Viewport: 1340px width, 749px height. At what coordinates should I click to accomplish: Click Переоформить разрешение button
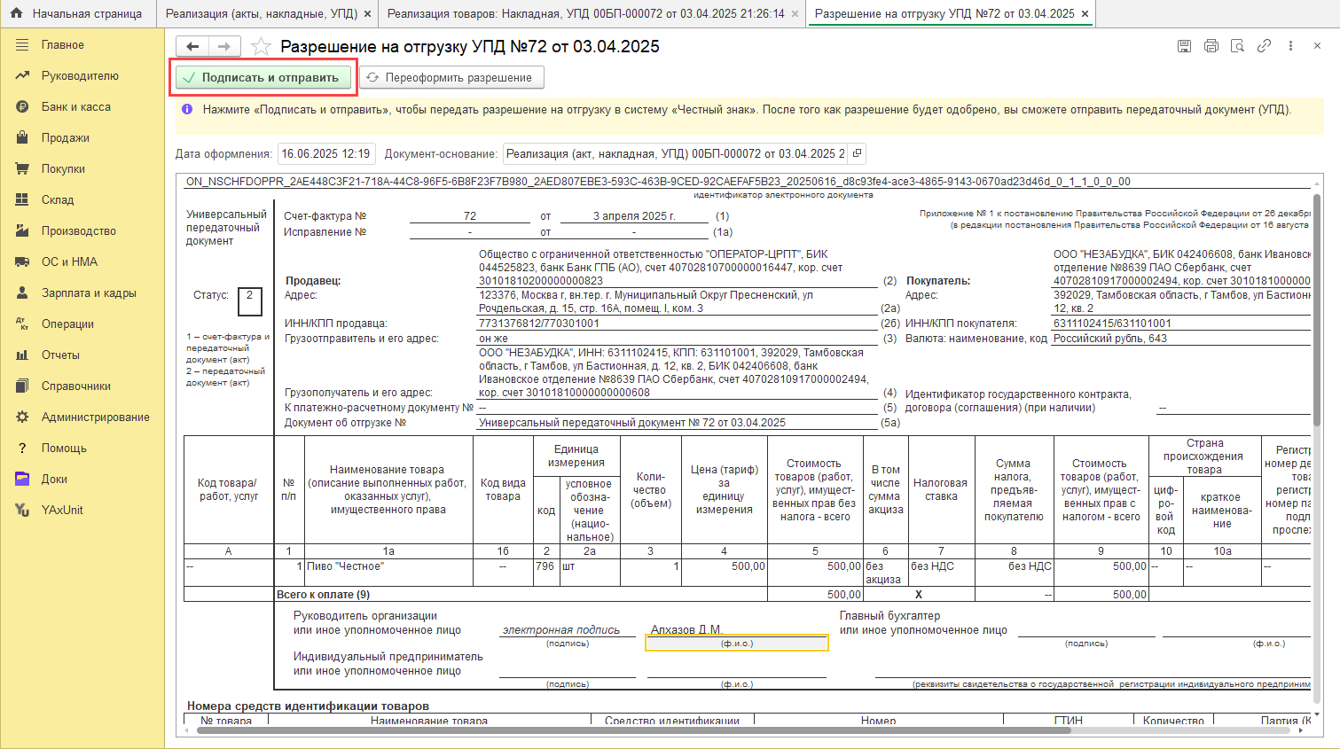451,77
